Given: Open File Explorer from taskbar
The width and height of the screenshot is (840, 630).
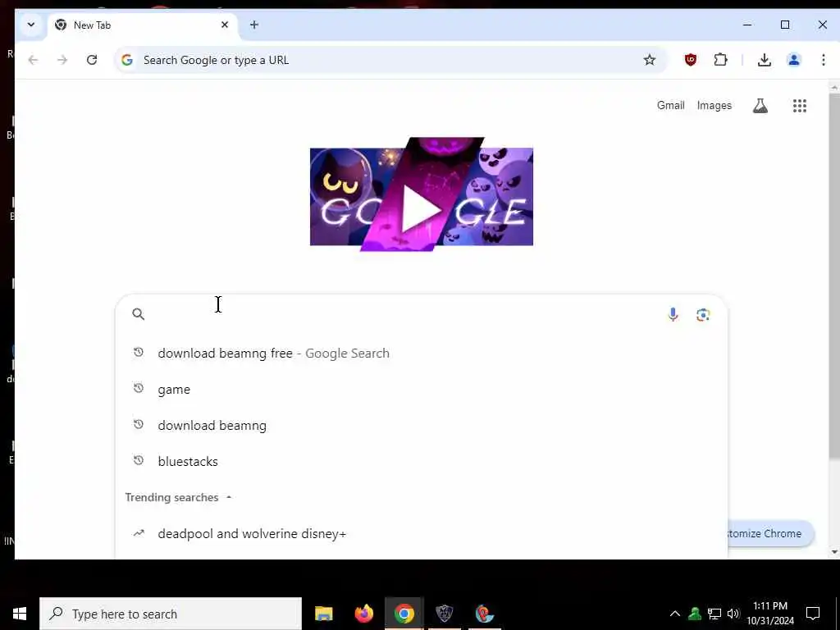Looking at the screenshot, I should point(323,614).
